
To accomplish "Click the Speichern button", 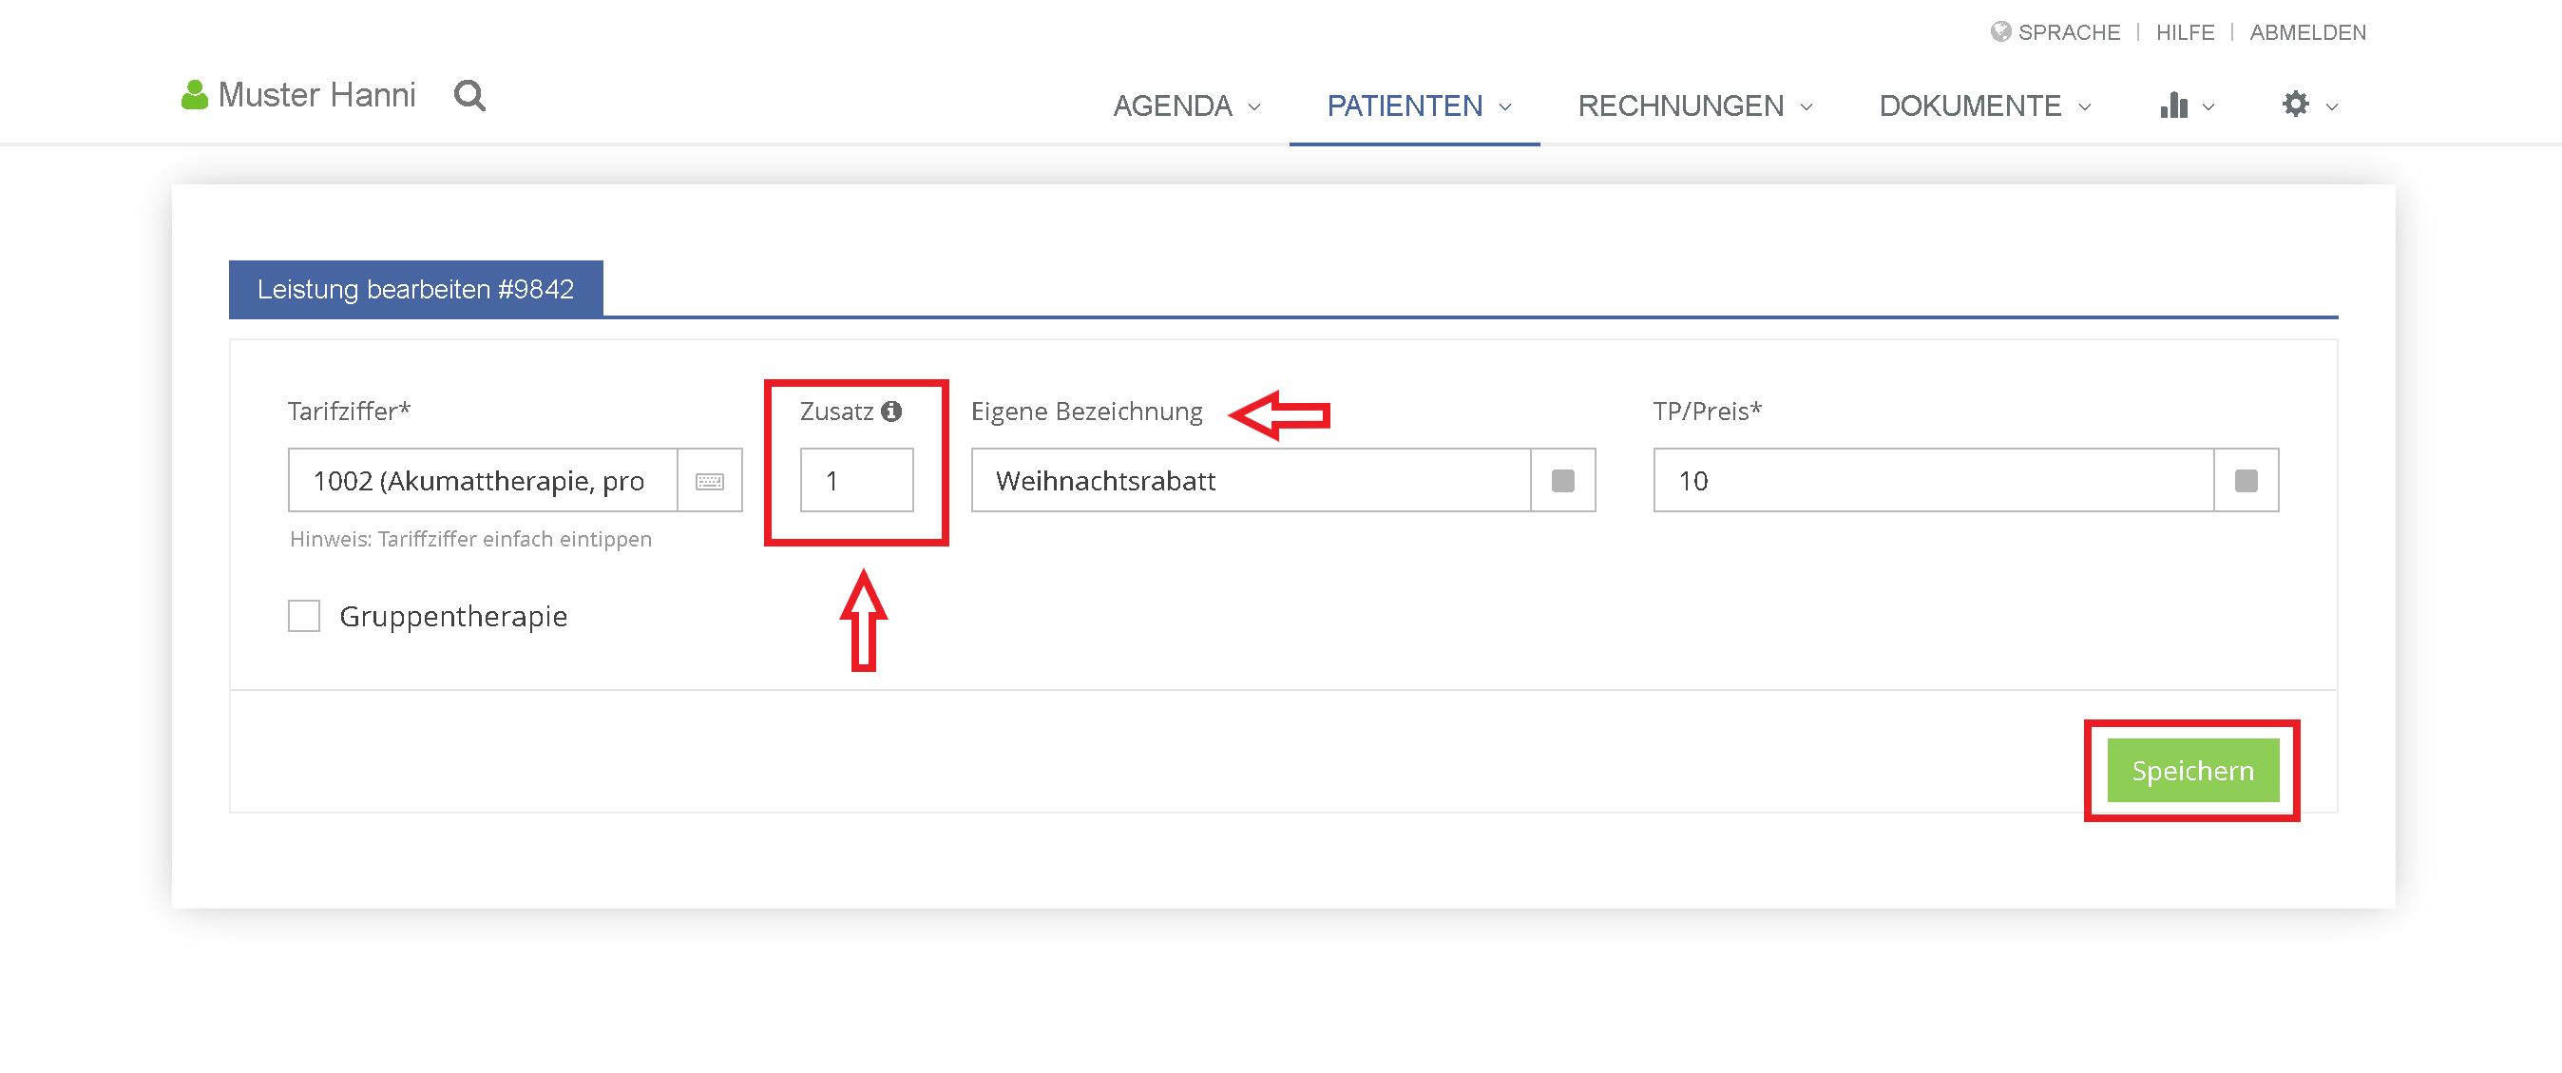I will tap(2192, 771).
